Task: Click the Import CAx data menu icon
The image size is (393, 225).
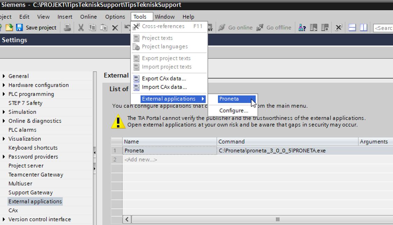Action: [136, 87]
